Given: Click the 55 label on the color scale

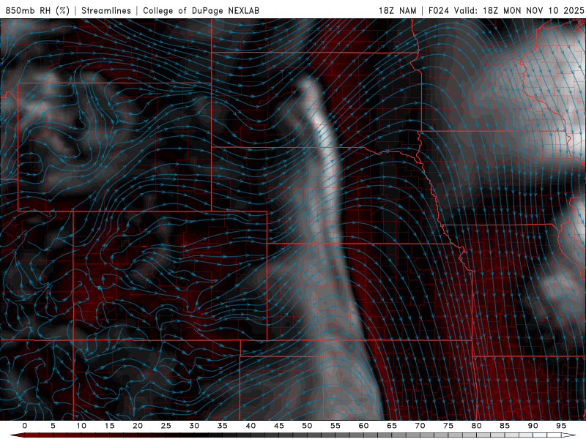Looking at the screenshot, I should [335, 426].
